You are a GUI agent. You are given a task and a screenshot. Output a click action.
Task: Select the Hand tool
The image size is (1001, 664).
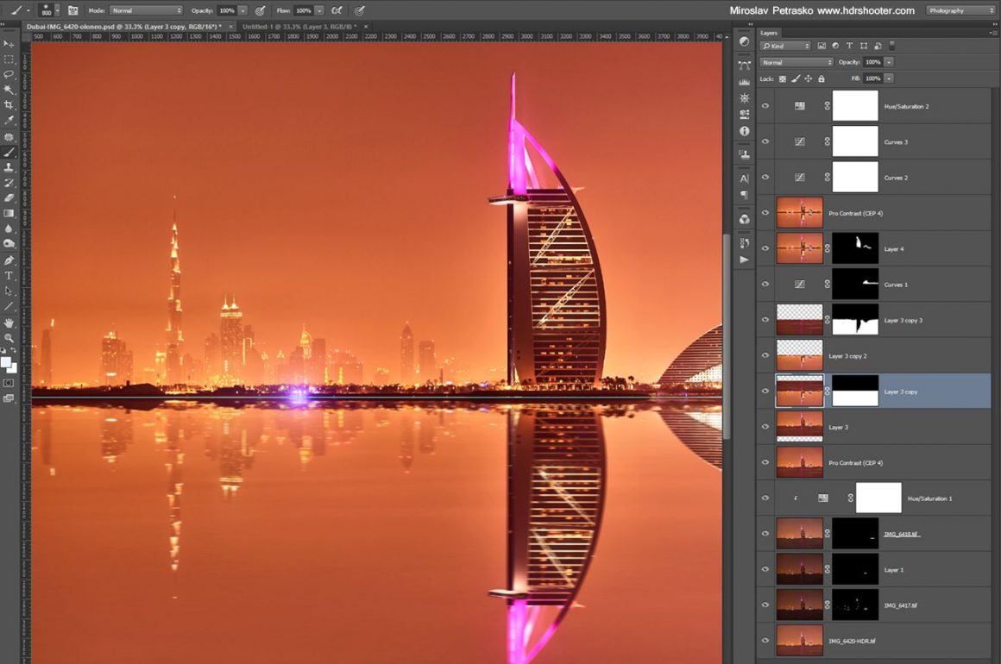point(9,323)
